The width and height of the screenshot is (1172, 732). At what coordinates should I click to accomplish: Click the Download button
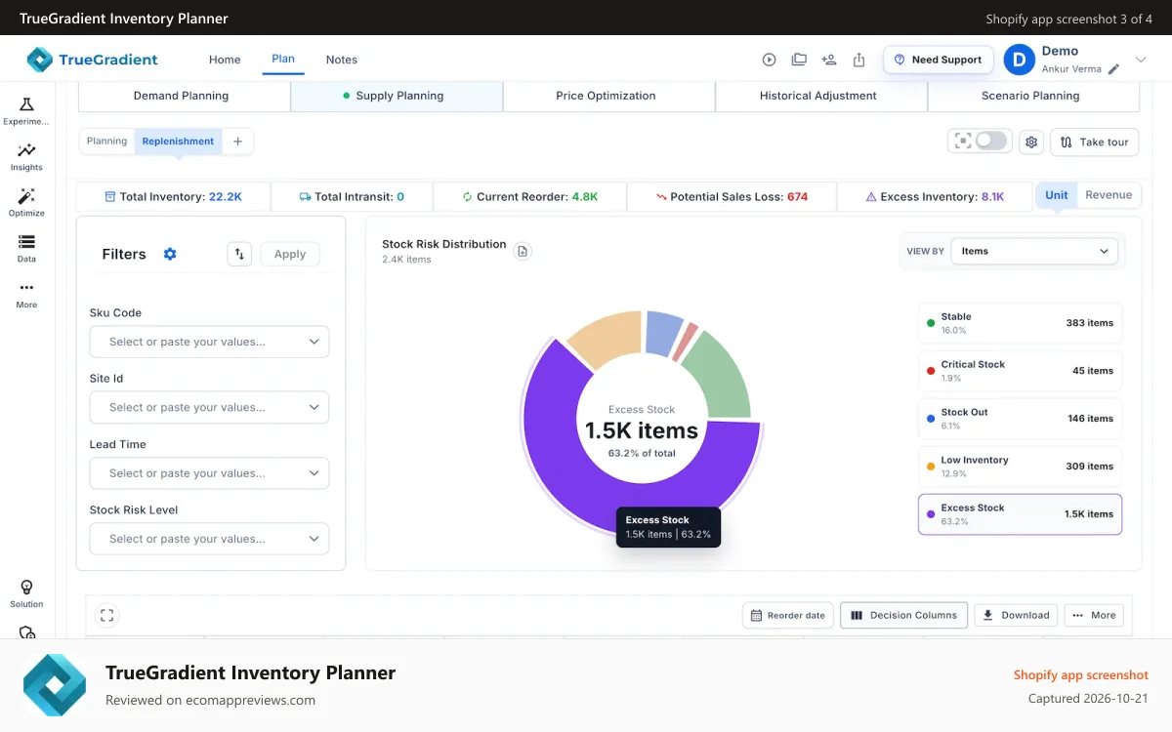pos(1016,615)
